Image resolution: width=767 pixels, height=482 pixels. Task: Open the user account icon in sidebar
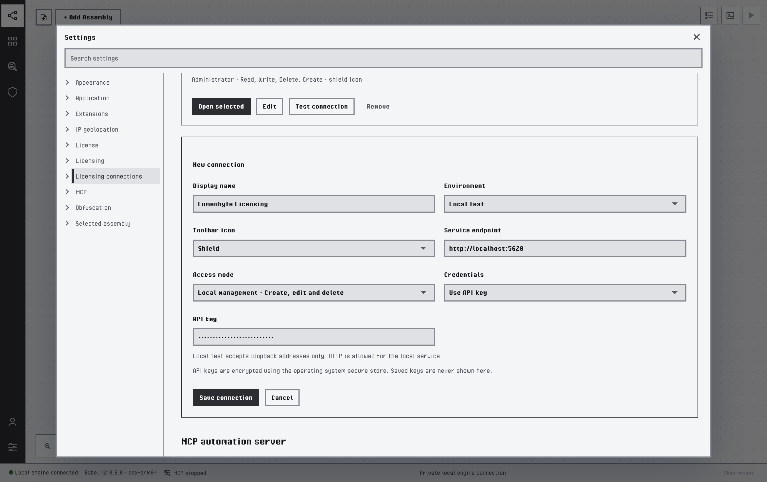pos(13,422)
